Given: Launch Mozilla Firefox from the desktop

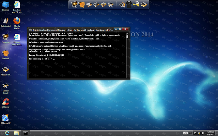Looking at the screenshot, I should (x=17, y=23).
